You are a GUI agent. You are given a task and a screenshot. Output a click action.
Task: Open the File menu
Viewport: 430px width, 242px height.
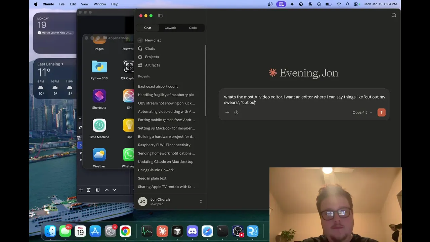tap(62, 4)
